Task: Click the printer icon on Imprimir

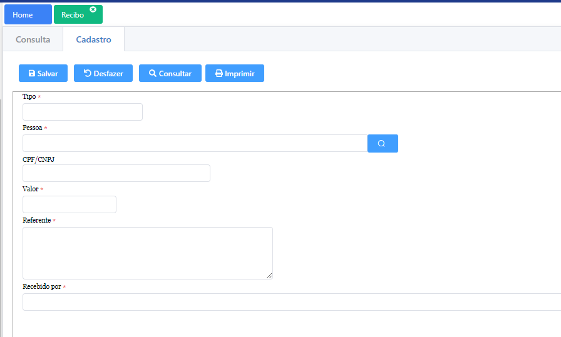Action: (219, 74)
